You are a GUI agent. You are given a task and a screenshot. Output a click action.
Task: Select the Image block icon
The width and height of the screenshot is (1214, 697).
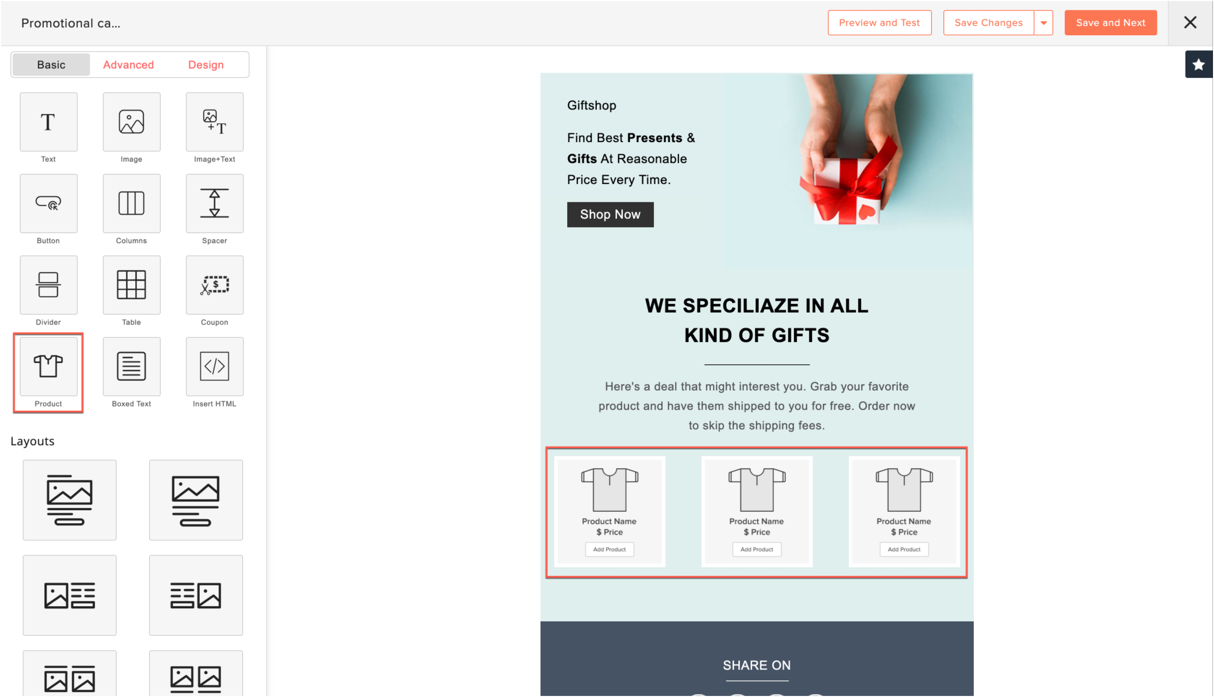coord(131,122)
